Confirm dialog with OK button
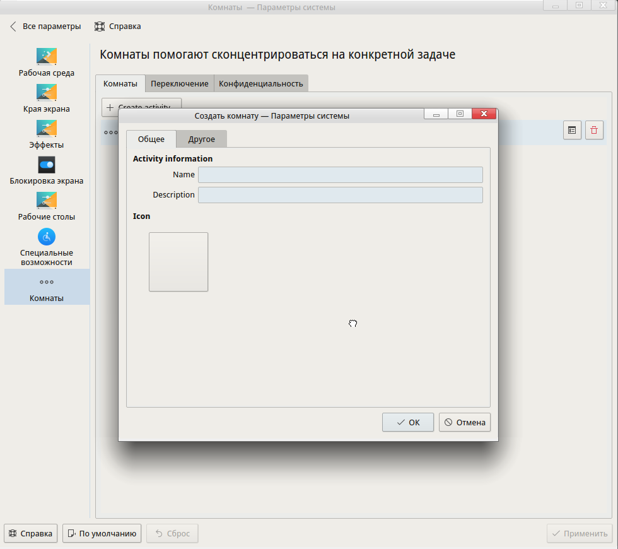Image resolution: width=618 pixels, height=549 pixels. 408,422
